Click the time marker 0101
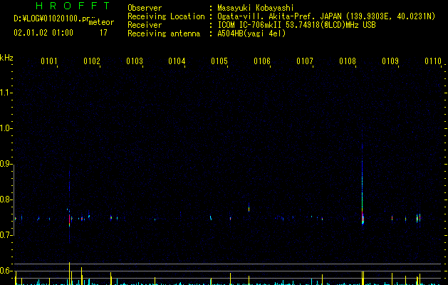The width and height of the screenshot is (448, 285). [x=49, y=61]
